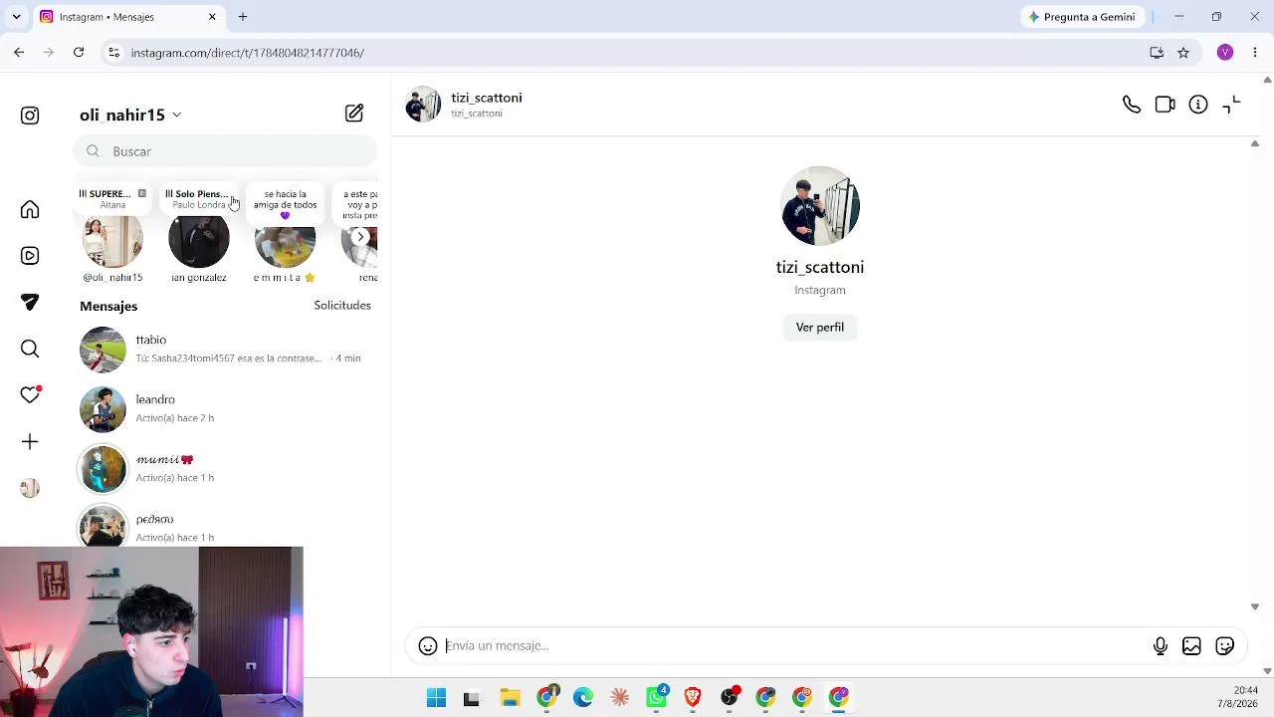The height and width of the screenshot is (717, 1274).
Task: Click the Aitana SUPERE... music note bubble
Action: (112, 199)
